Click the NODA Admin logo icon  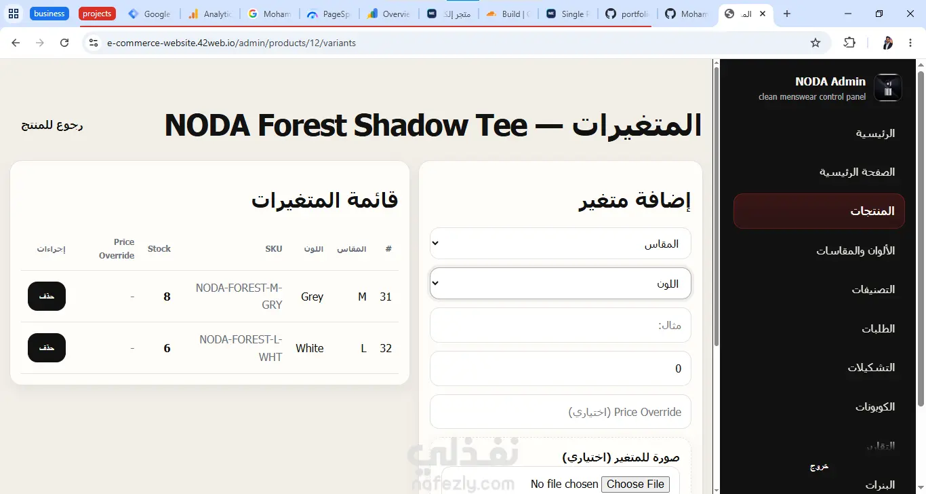pyautogui.click(x=888, y=88)
